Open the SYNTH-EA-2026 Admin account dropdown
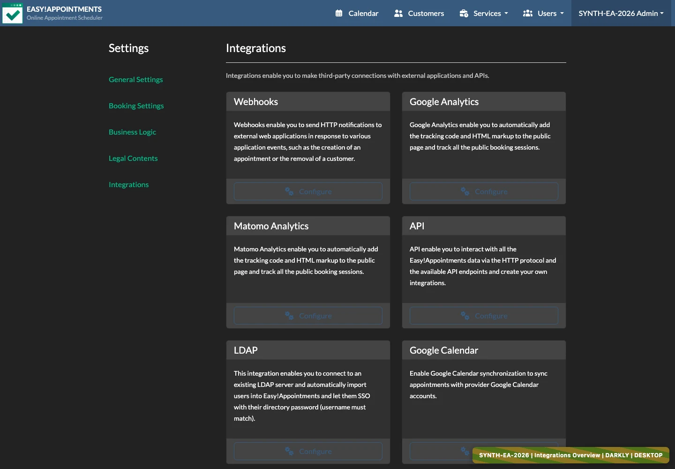This screenshot has width=675, height=469. pos(621,13)
